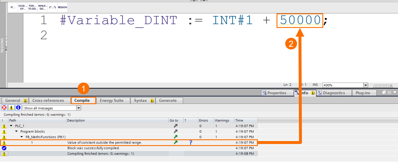
Task: Click Go to arrow for PLC_1 row
Action: pyautogui.click(x=175, y=126)
